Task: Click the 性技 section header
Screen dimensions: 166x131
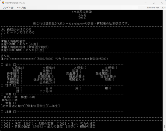Action: tap(8, 85)
